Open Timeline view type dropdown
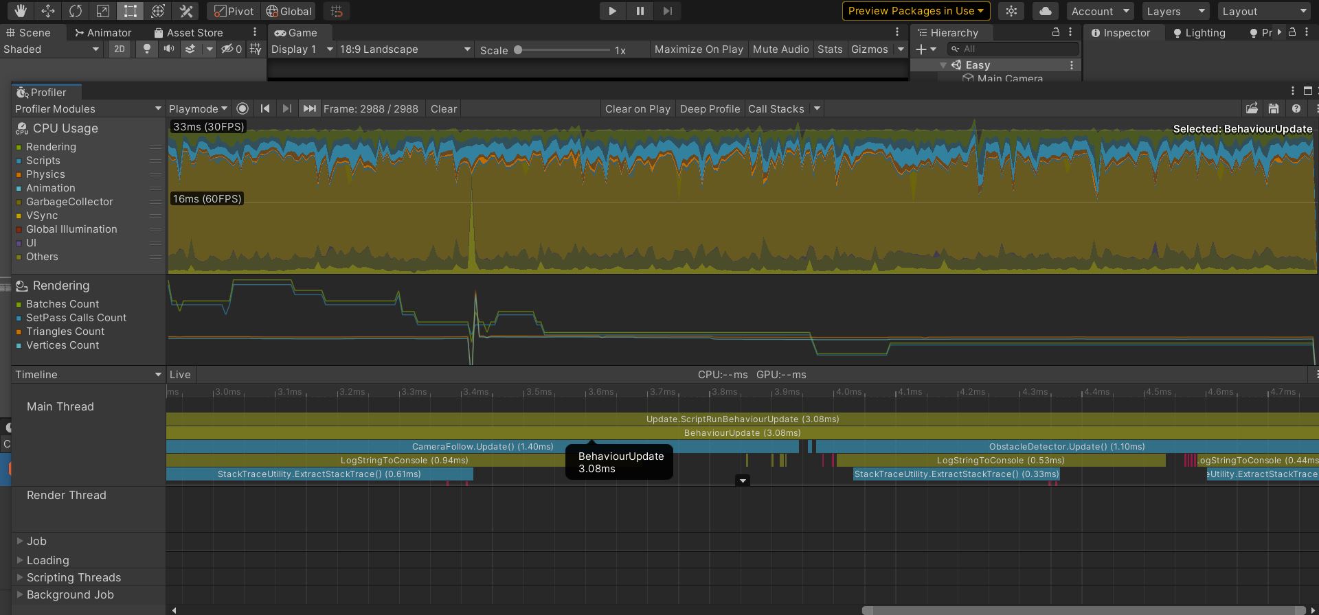Viewport: 1319px width, 615px height. tap(88, 374)
